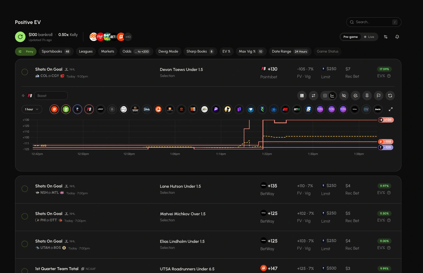Click the add-to-tracker check-plus icon

356,96
